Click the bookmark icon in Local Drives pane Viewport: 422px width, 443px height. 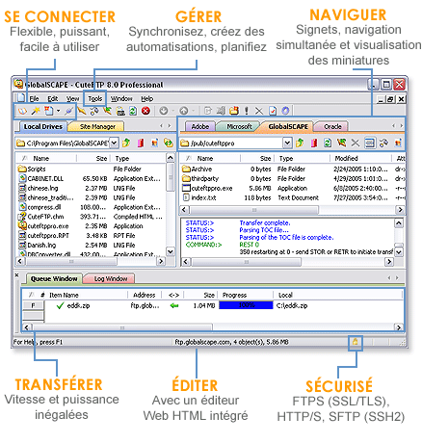141,143
